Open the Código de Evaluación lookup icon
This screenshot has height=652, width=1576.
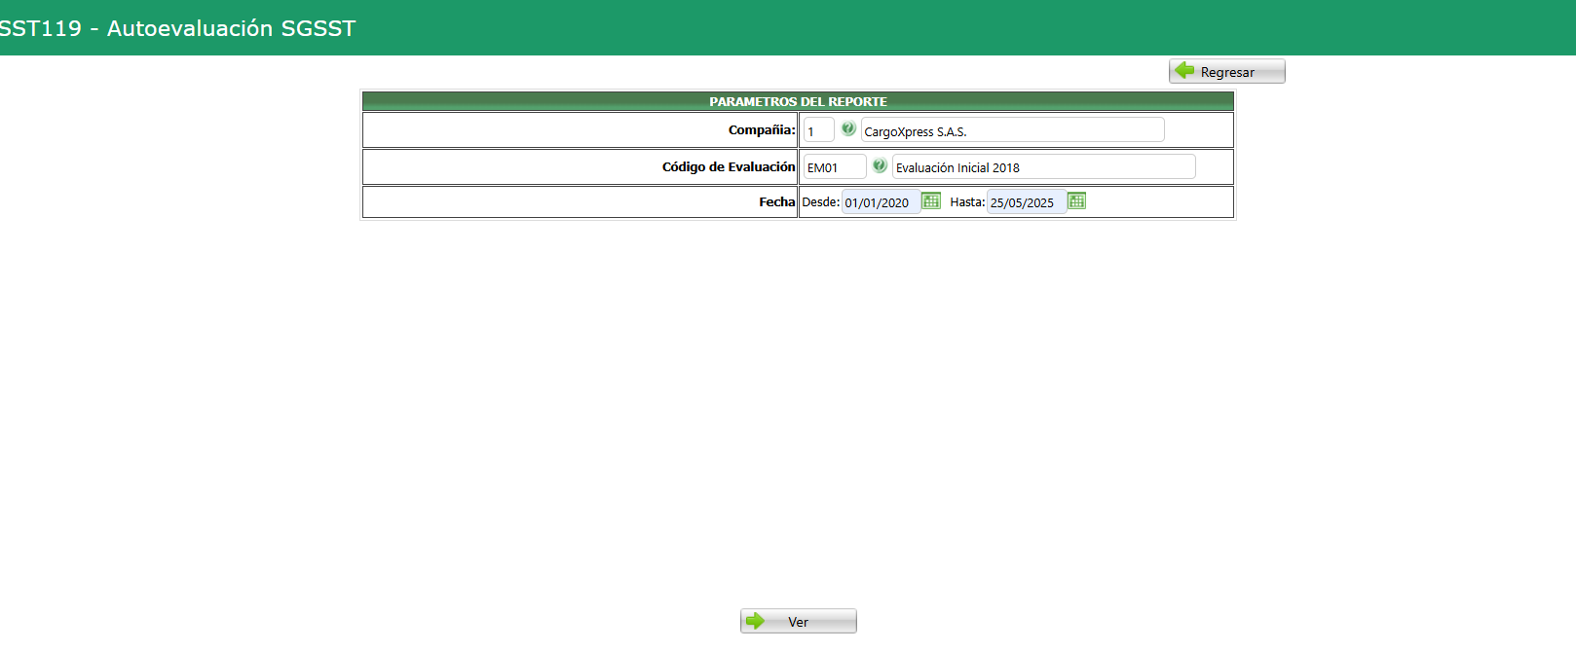pyautogui.click(x=880, y=165)
